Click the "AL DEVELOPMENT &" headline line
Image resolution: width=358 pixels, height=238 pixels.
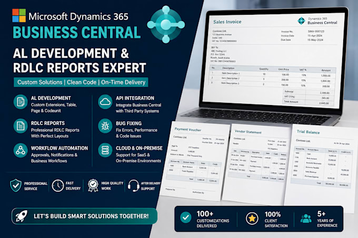pyautogui.click(x=71, y=53)
